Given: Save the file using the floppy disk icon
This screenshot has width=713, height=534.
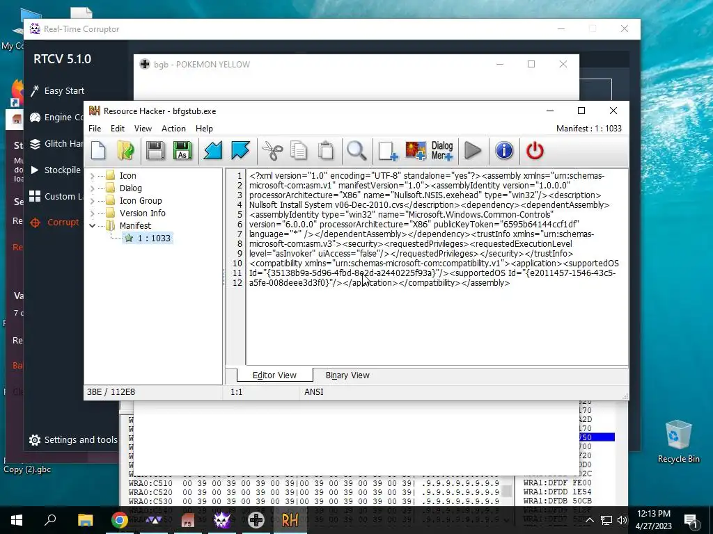Looking at the screenshot, I should point(155,151).
